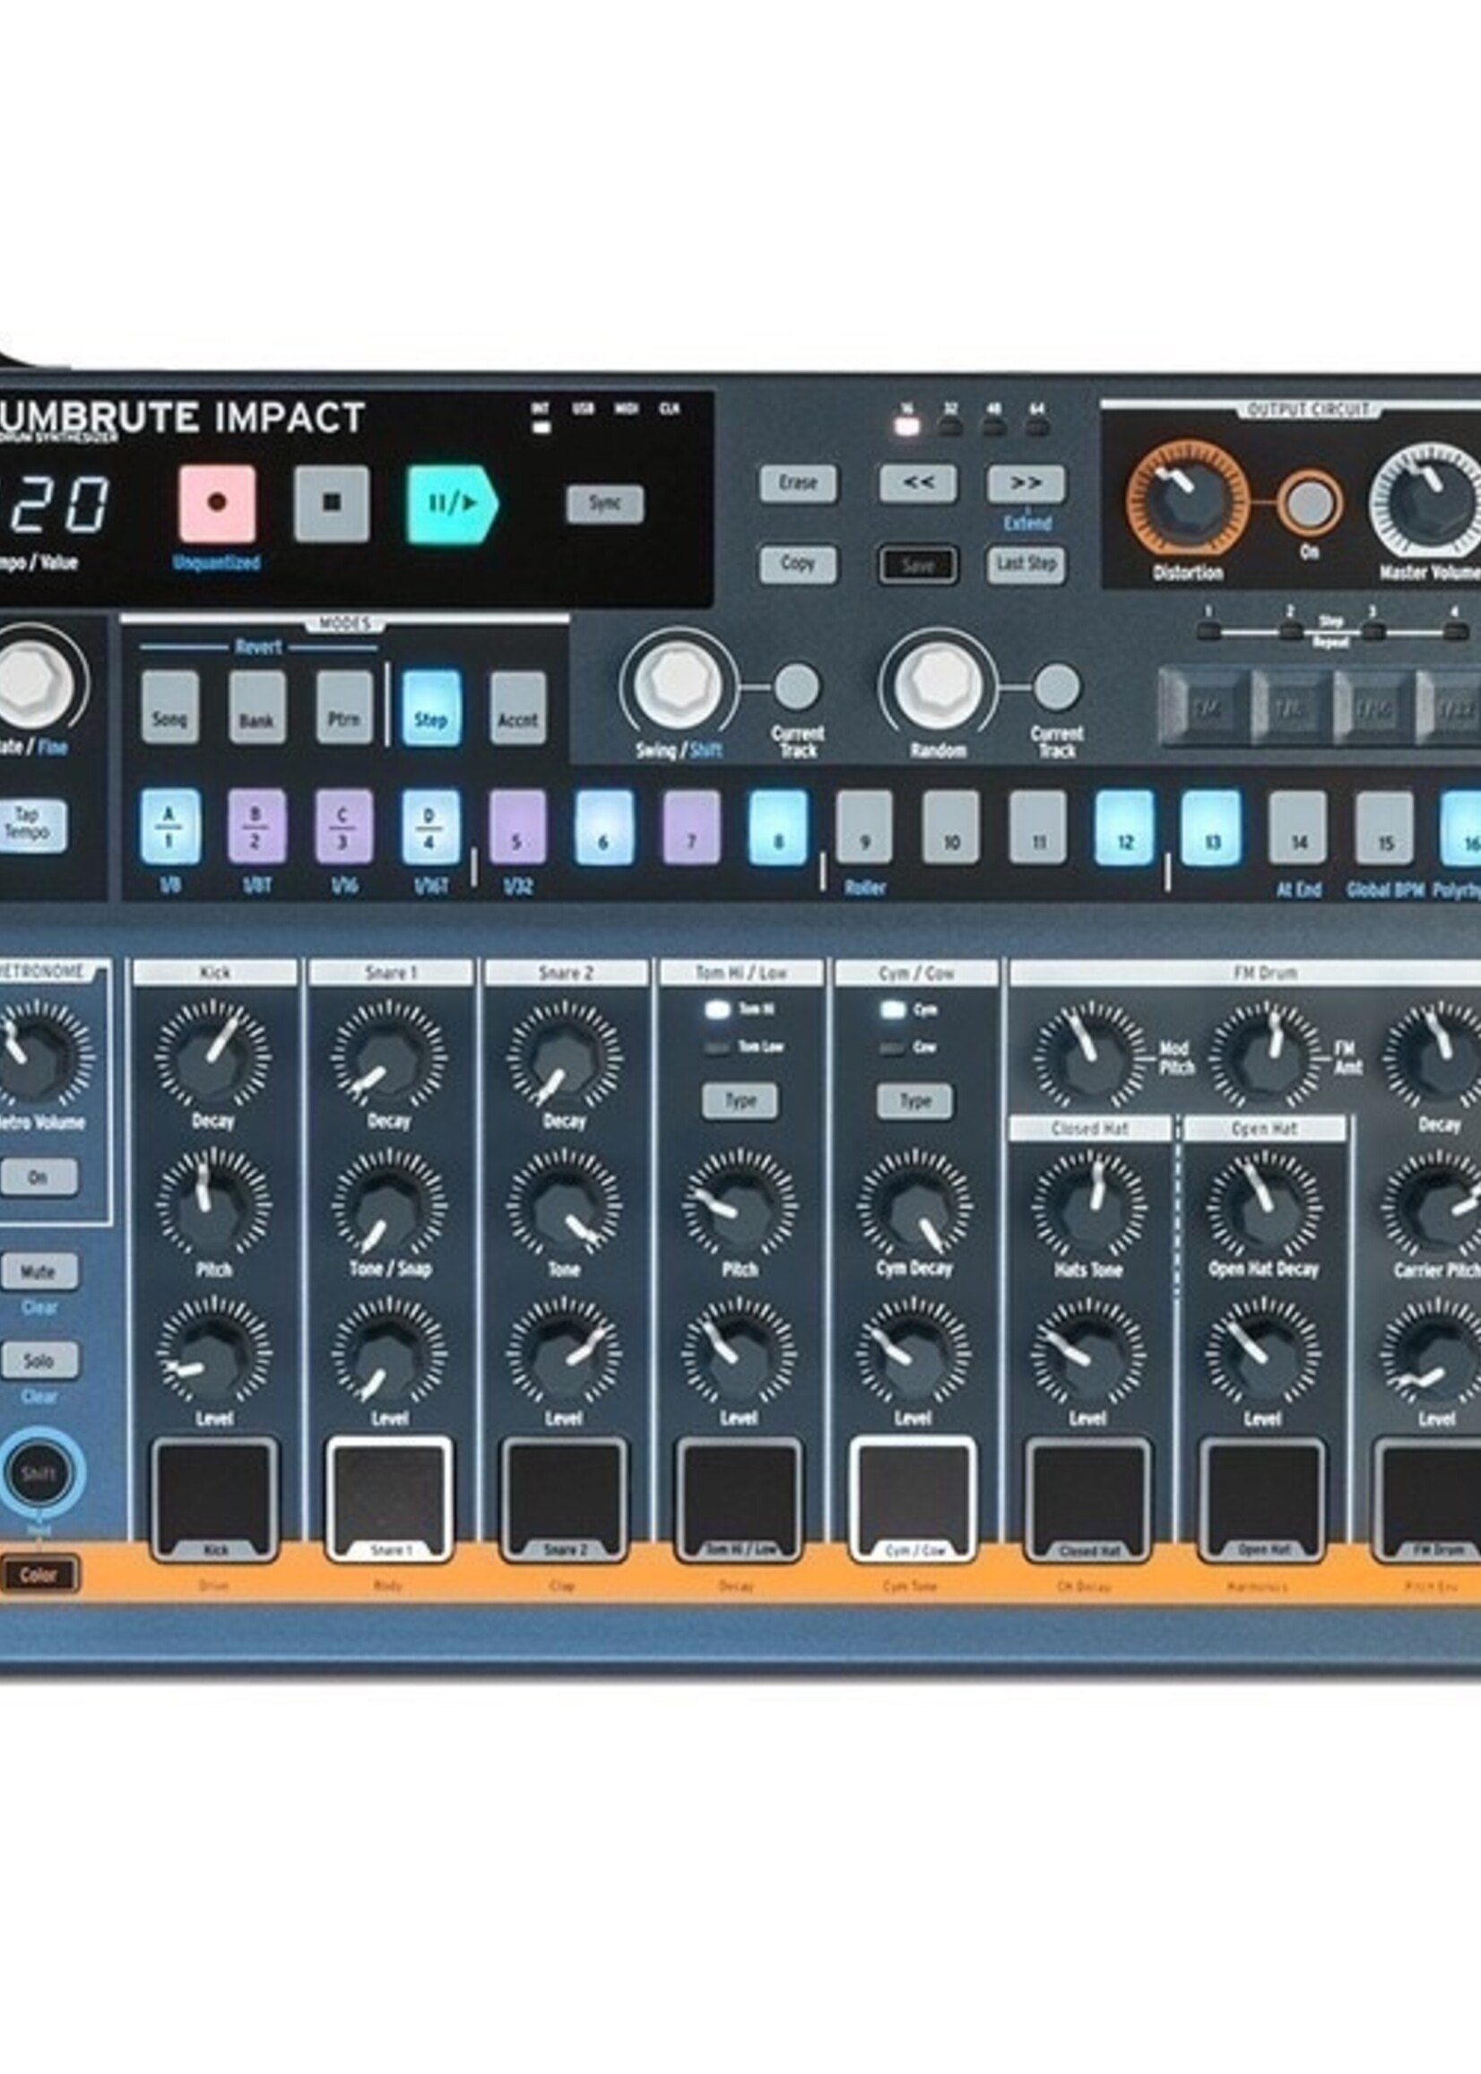Toggle step button B/2
This screenshot has height=2074, width=1481.
click(x=257, y=827)
